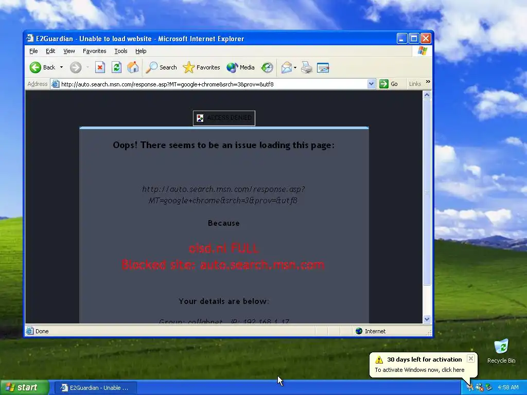Click the 'Because' text on the page
This screenshot has width=527, height=395.
223,223
